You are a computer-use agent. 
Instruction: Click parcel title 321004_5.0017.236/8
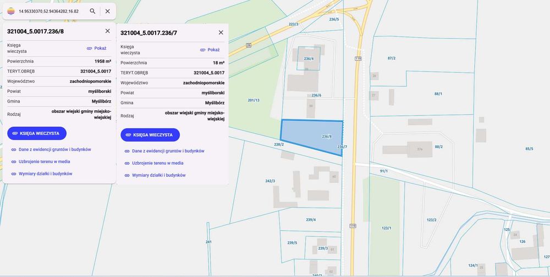click(35, 31)
